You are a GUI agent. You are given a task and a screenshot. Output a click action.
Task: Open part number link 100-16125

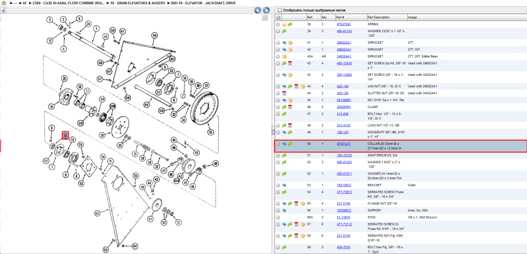click(x=344, y=155)
